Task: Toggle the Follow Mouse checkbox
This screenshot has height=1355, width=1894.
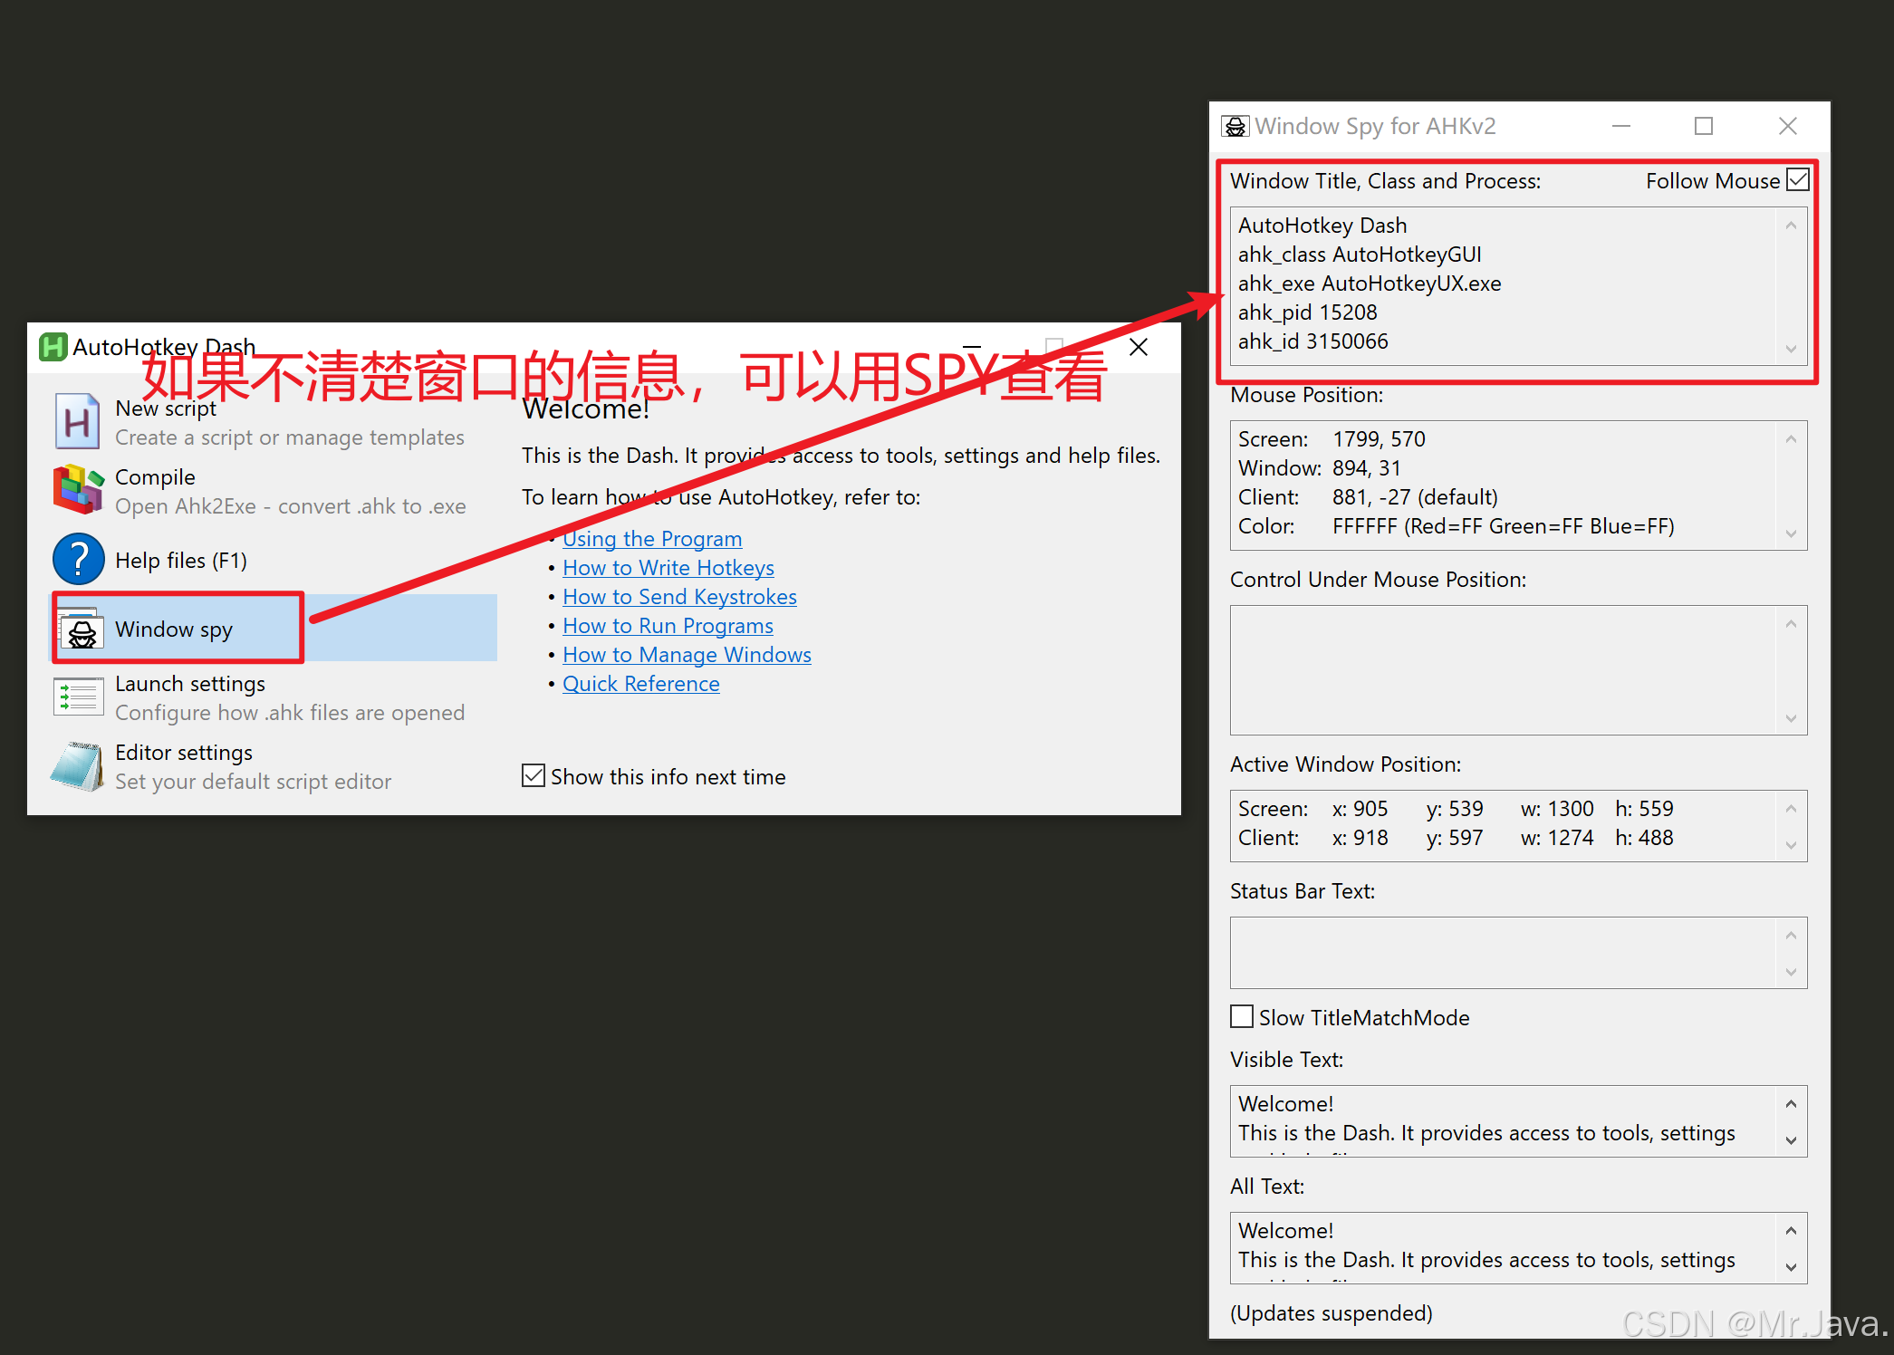Action: pos(1798,180)
